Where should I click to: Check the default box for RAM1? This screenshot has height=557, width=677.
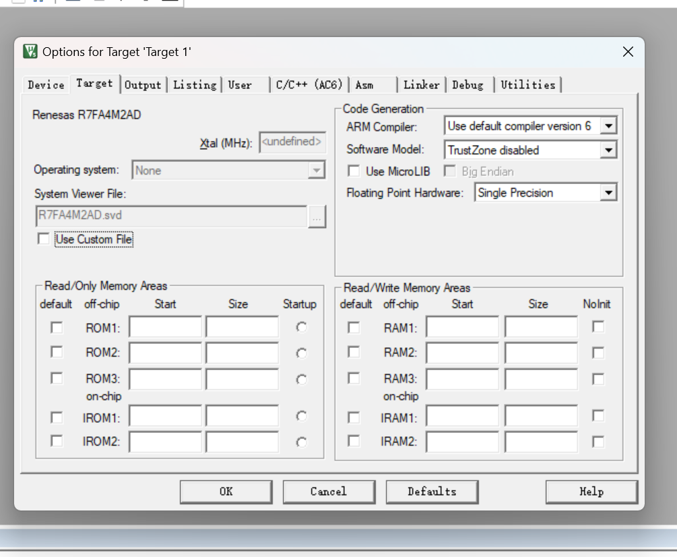354,328
